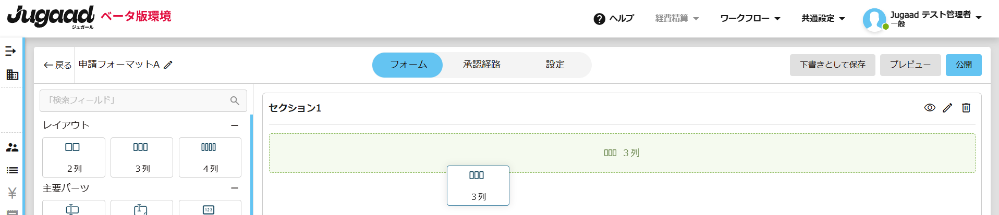Switch to the 承認経路 tab
This screenshot has height=215, width=999.
(481, 65)
